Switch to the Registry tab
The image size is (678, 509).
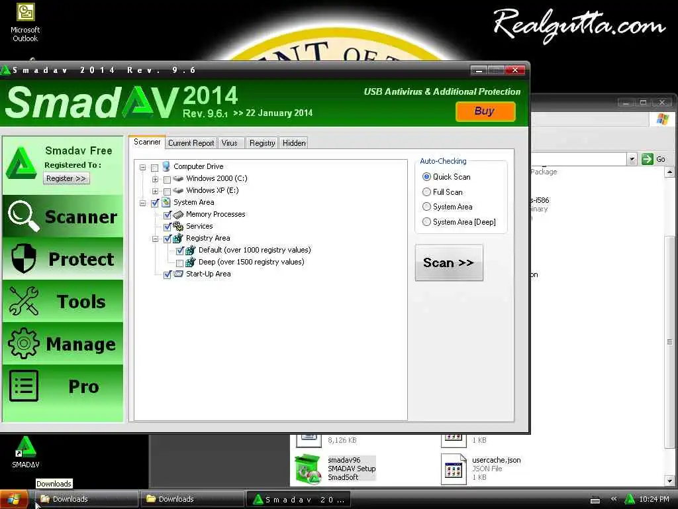pyautogui.click(x=262, y=143)
